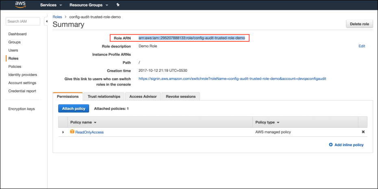
Task: Detach ReadOnlyAccess using the X icon
Action: coord(363,132)
